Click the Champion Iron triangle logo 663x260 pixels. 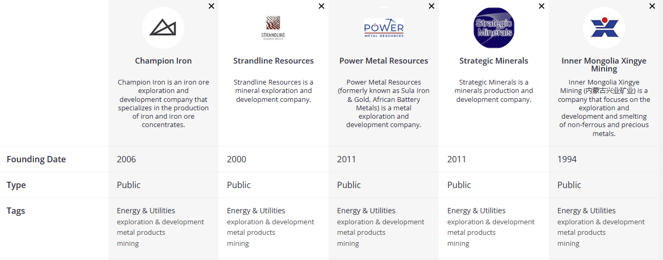pos(163,28)
